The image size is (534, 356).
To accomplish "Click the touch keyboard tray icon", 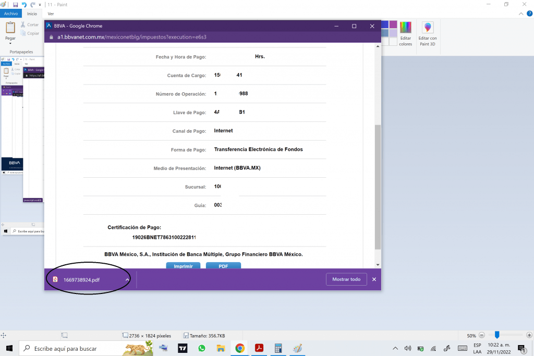I will coord(463,348).
